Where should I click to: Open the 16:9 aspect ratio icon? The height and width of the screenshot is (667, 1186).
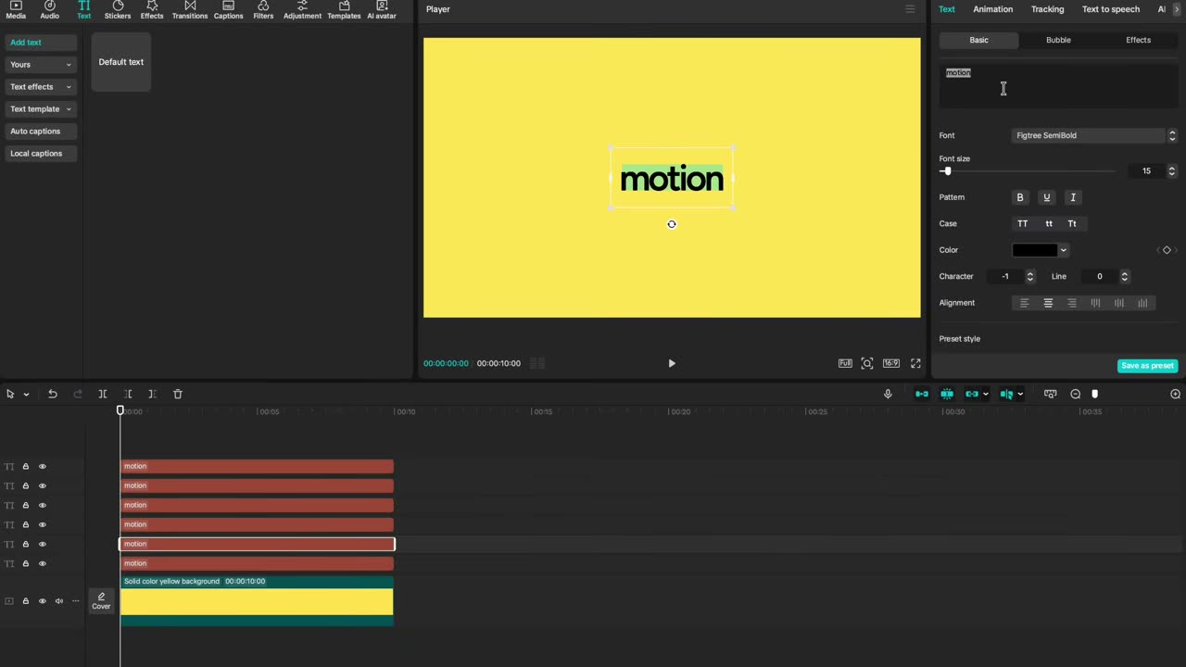(x=890, y=363)
